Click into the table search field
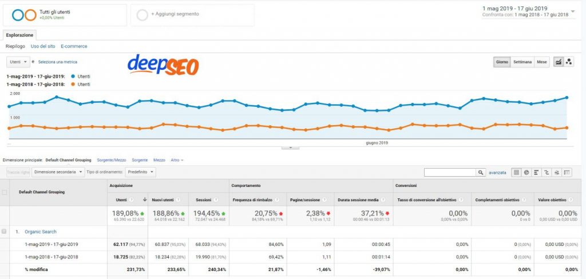The width and height of the screenshot is (586, 279). pyautogui.click(x=449, y=172)
